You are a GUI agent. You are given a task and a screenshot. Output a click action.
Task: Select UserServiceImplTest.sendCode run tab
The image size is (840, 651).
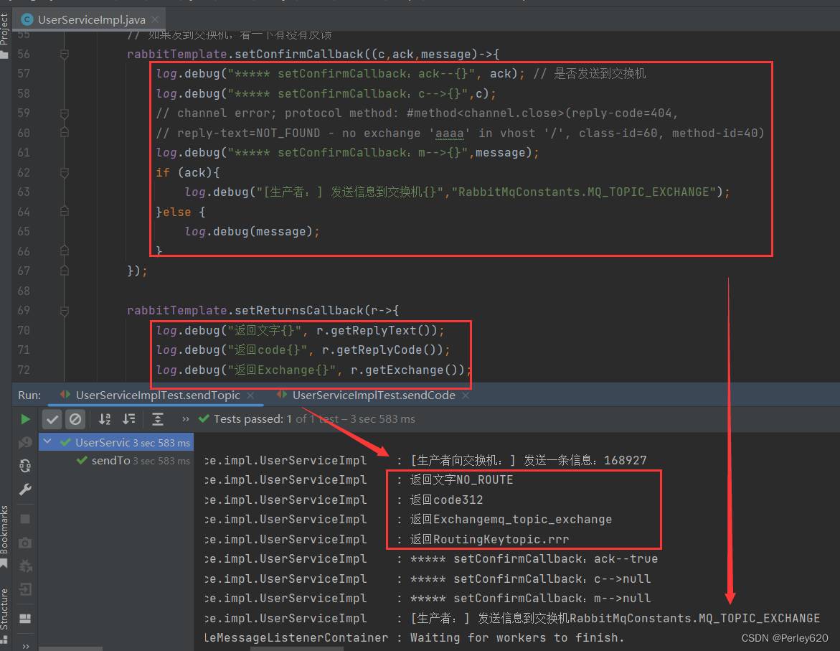pyautogui.click(x=374, y=395)
